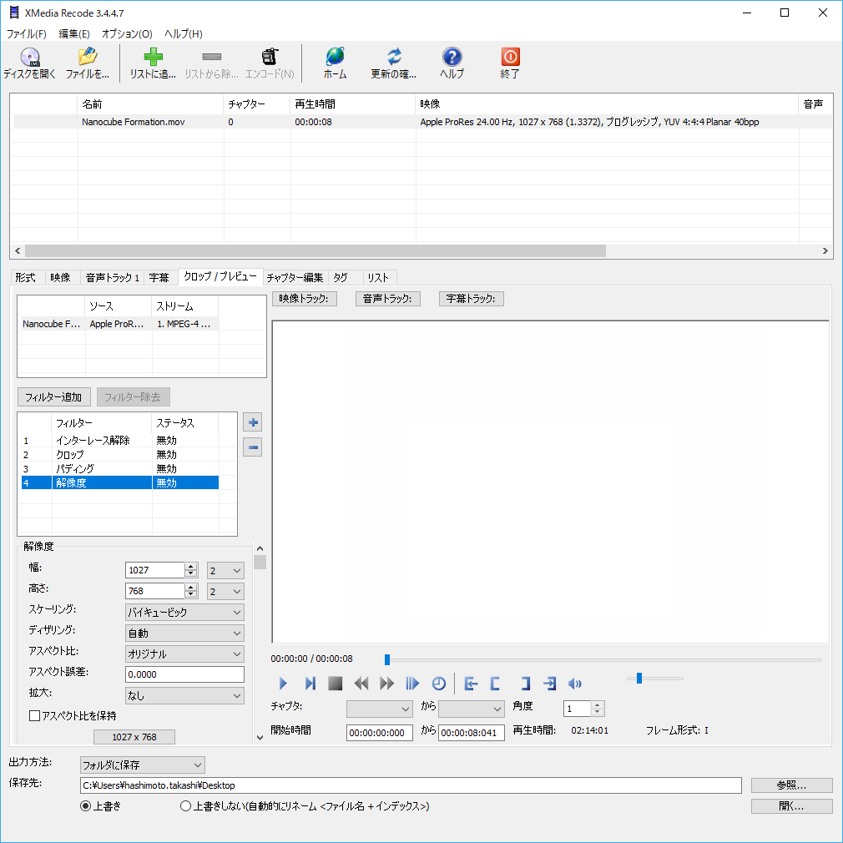Click the Open Disc (ディスクを開く) toolbar icon
Viewport: 843px width, 843px height.
click(x=29, y=57)
